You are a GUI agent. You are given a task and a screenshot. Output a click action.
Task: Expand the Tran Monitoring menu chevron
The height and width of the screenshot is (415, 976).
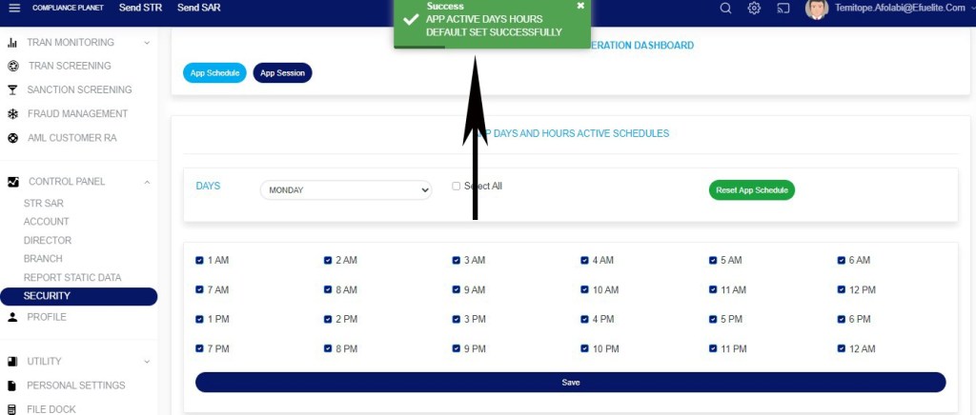[x=147, y=43]
